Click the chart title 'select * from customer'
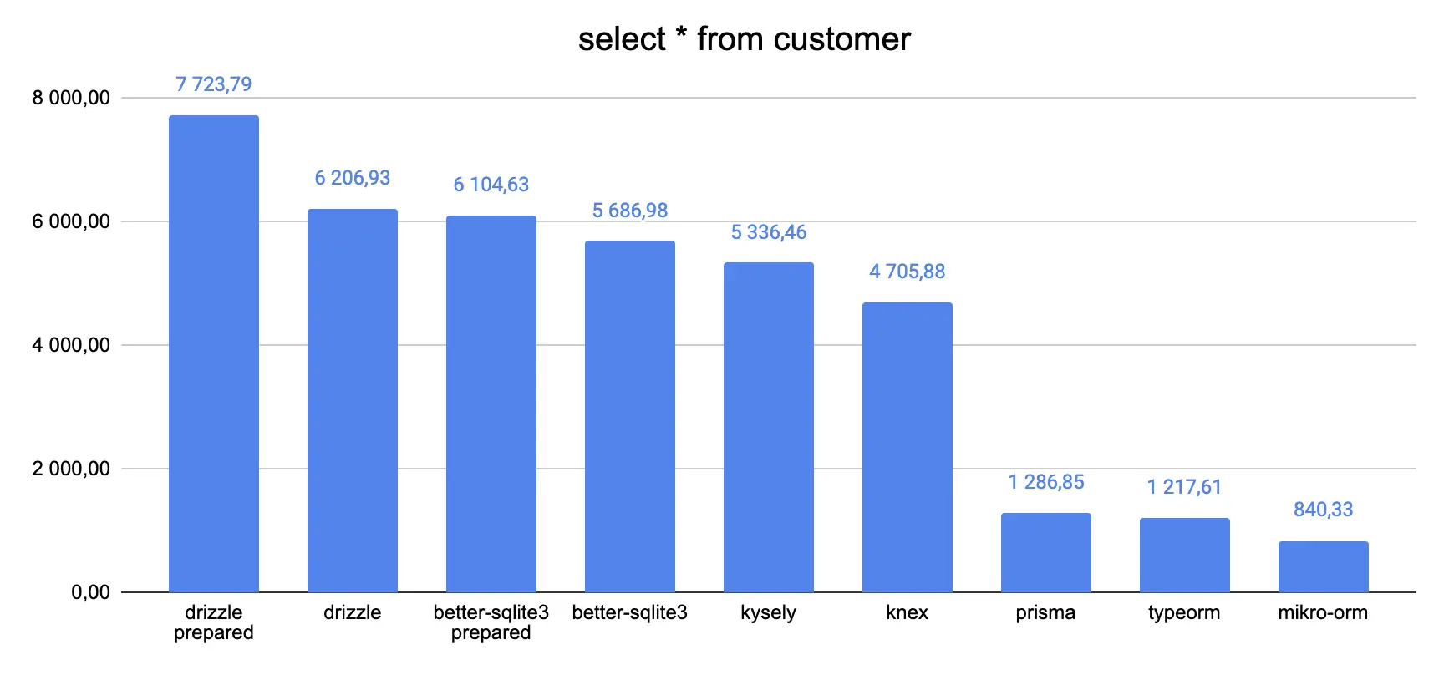The image size is (1449, 675). point(744,38)
